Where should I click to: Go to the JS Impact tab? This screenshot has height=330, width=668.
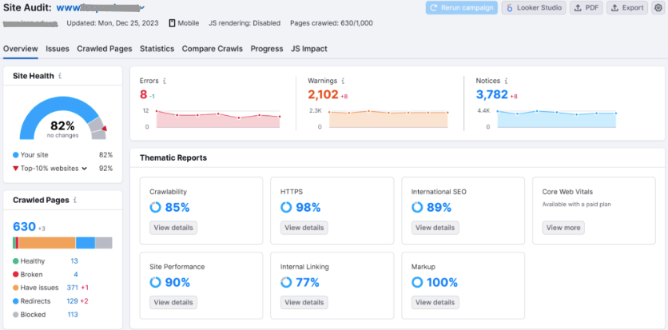point(308,49)
